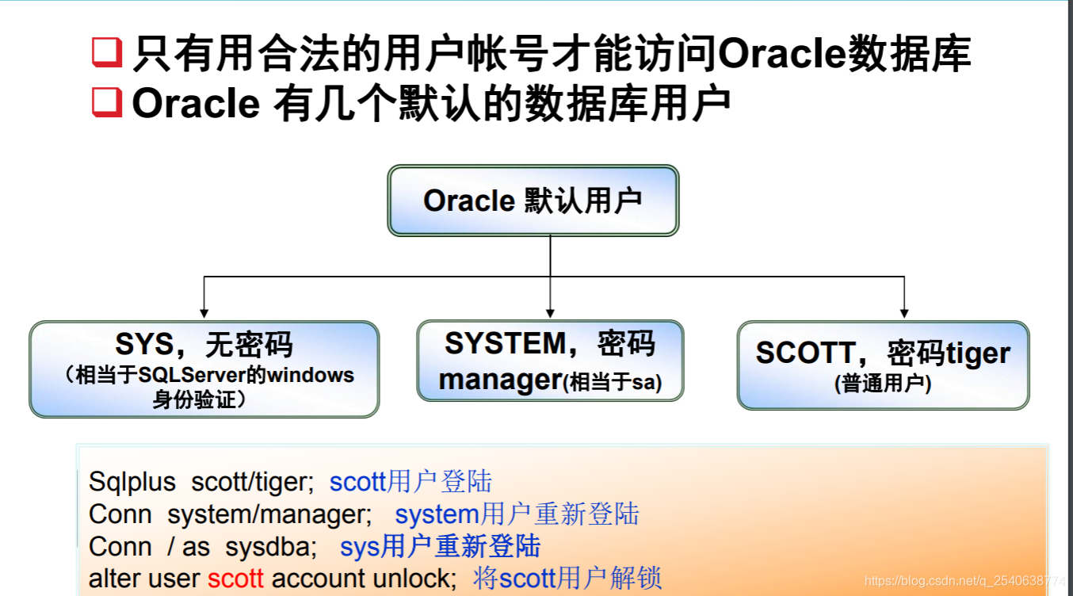Click the blue comment "system用户重新登陆"
Screen dimensions: 1073x596
[x=517, y=514]
